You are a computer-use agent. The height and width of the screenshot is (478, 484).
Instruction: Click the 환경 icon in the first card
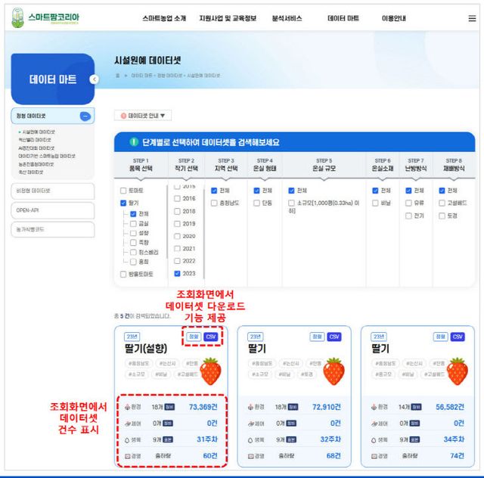pyautogui.click(x=126, y=407)
